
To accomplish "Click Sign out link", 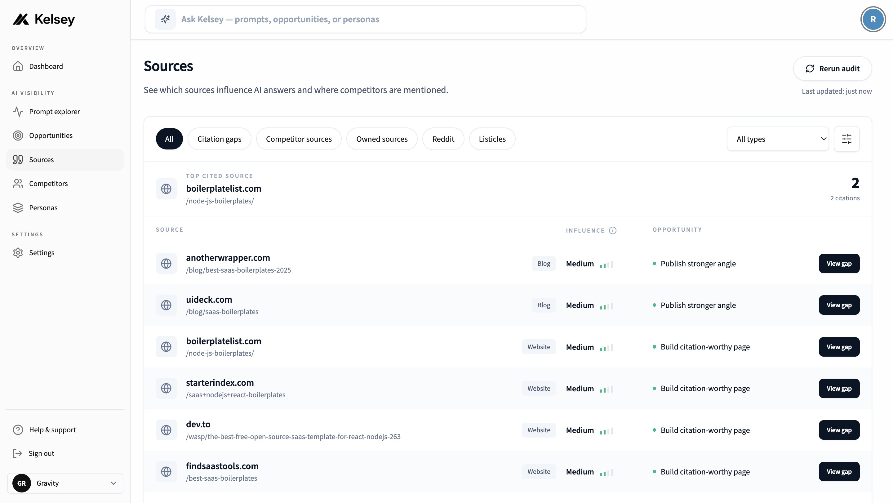I will (65, 453).
